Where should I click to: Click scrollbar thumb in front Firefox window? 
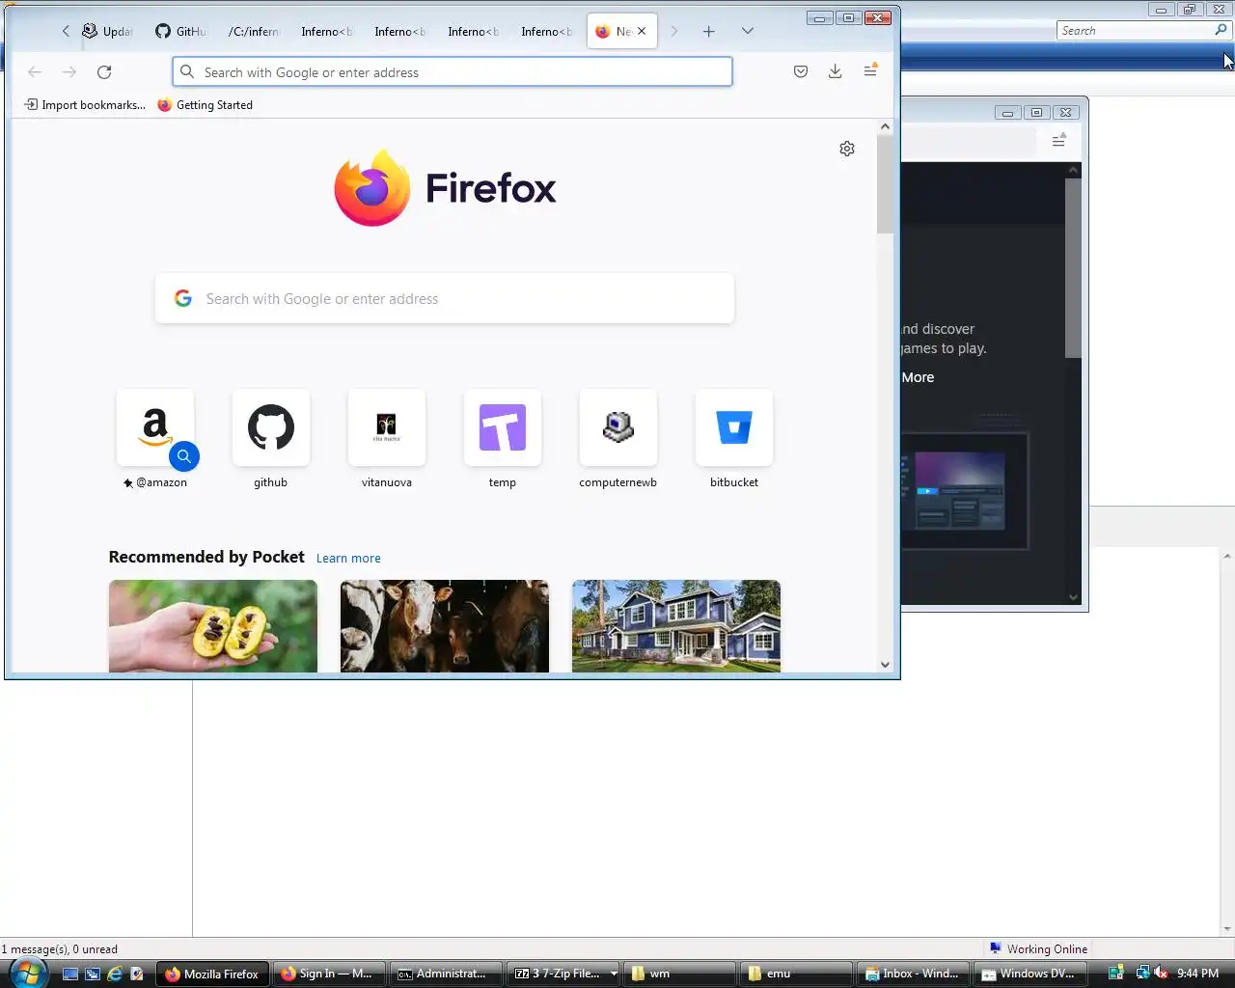point(885,184)
